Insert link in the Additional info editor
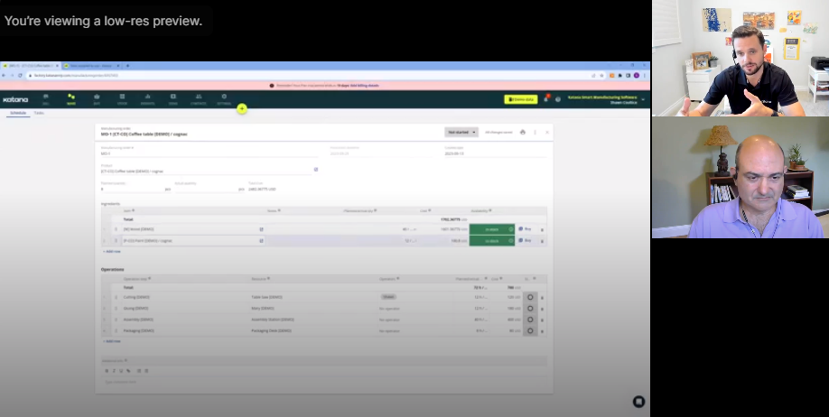829x417 pixels. pos(128,371)
